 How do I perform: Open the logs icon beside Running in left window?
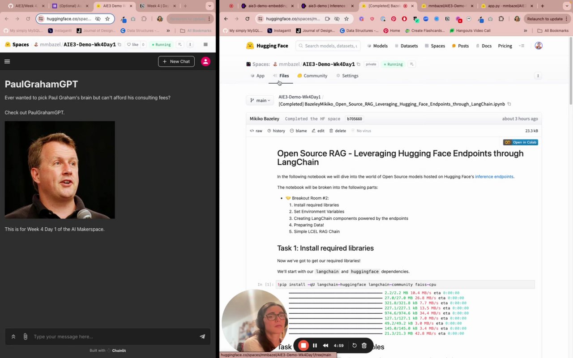tap(180, 45)
